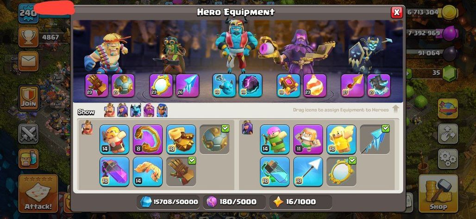Tap the Shiny Ore 15708/50000 counter
The width and height of the screenshot is (476, 219).
169,202
